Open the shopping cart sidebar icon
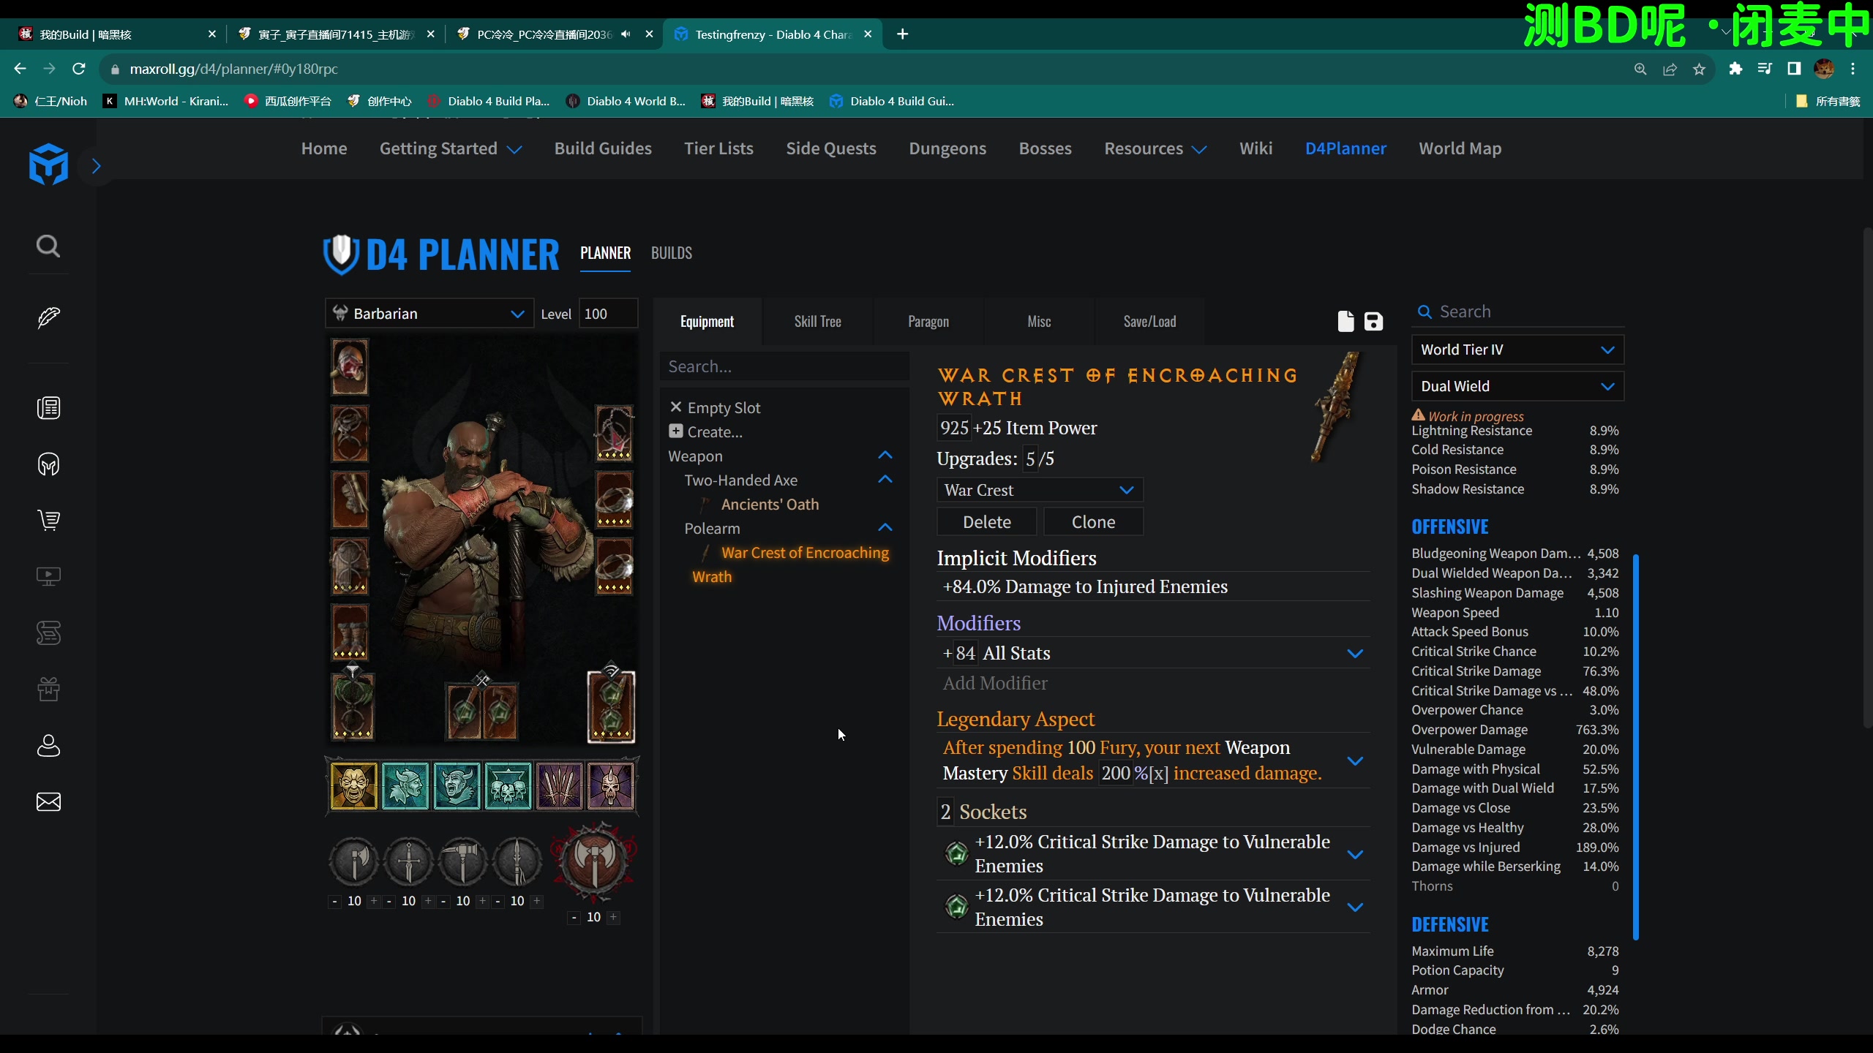This screenshot has width=1873, height=1053. [x=48, y=520]
